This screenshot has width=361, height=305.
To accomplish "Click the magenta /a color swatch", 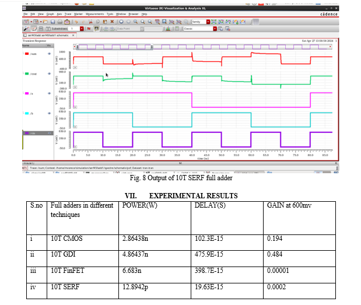I will [27, 93].
